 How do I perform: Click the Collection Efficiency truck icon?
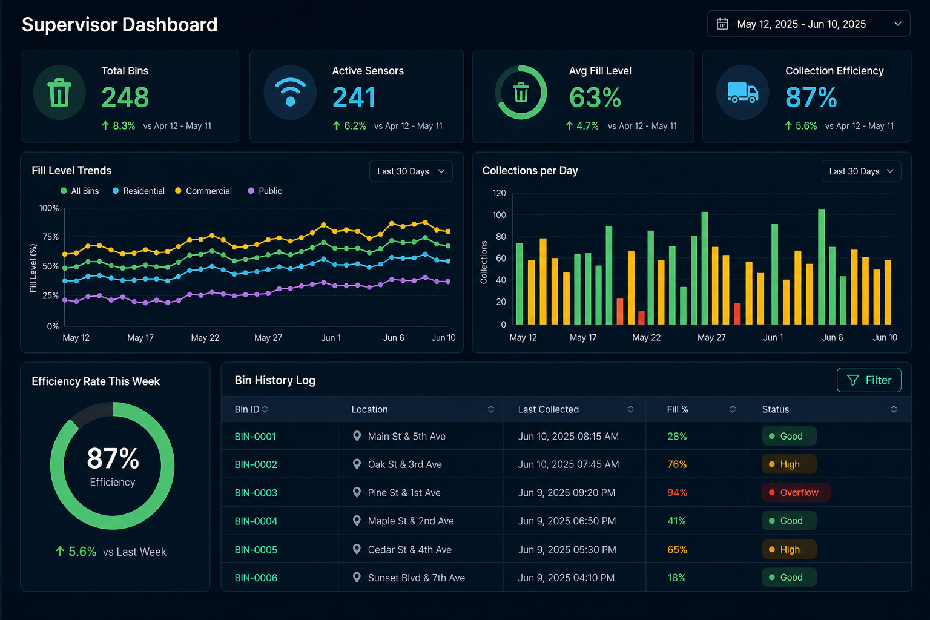click(x=742, y=92)
